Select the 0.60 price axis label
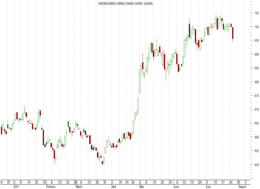 [257, 137]
